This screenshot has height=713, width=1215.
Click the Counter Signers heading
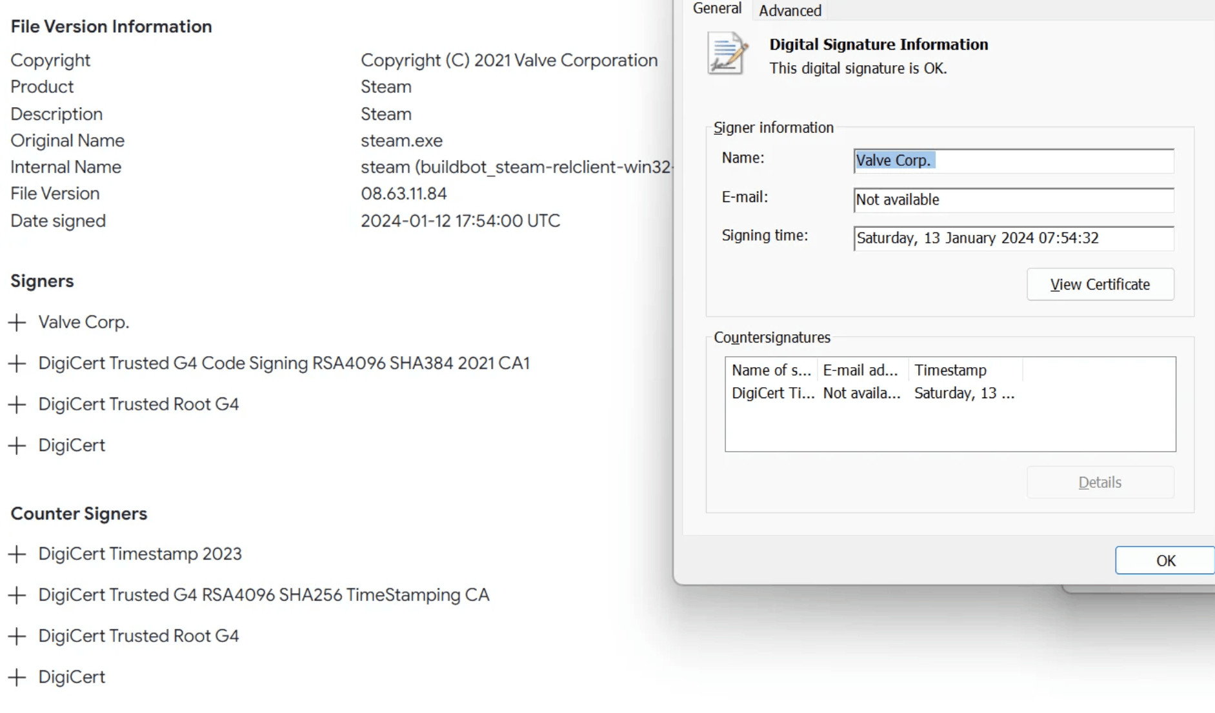tap(79, 514)
